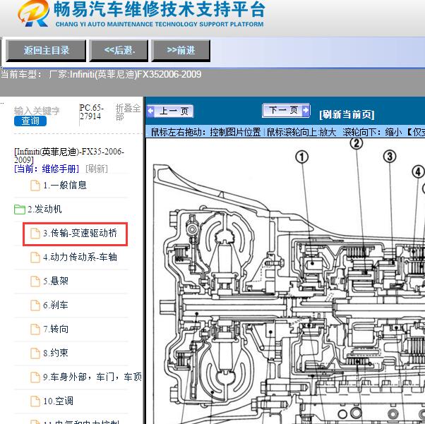
Task: Open 7.转向 steering item
Action: (x=56, y=329)
